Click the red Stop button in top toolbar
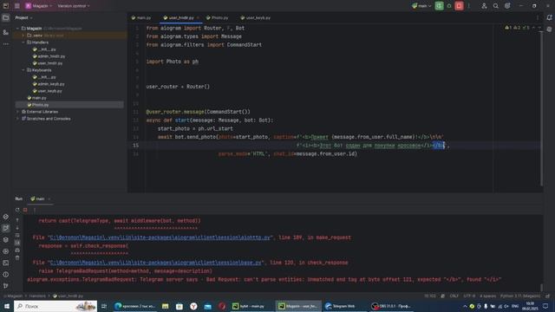Viewport: 555px width, 312px height. pos(459,6)
